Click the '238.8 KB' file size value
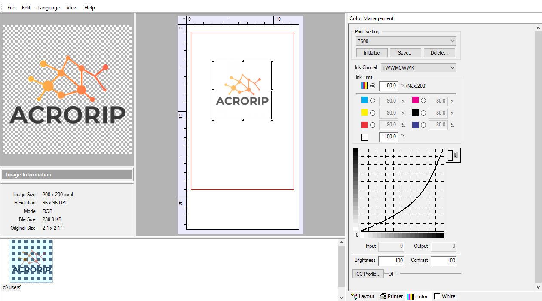The width and height of the screenshot is (542, 301). point(52,219)
